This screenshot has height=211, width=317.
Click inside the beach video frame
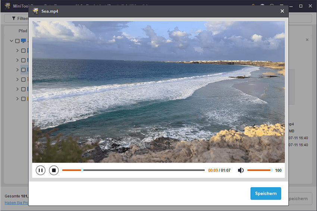tap(158, 92)
